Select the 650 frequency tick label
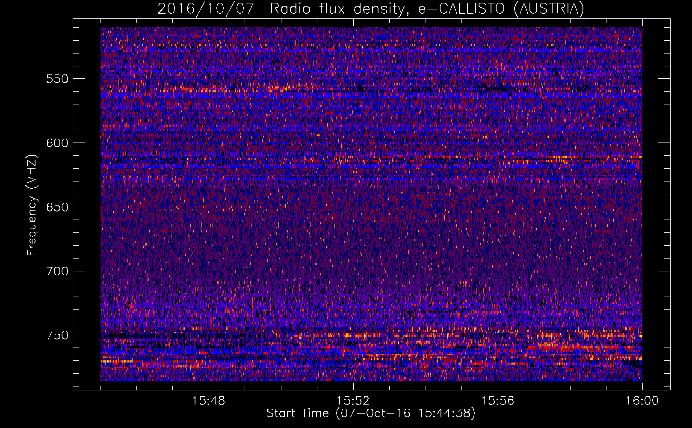Screen dimensions: 692x428 click(57, 207)
